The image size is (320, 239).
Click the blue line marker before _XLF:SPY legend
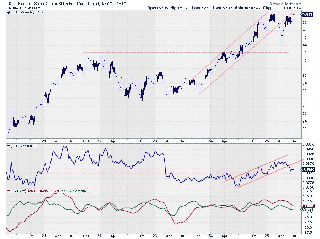point(8,146)
